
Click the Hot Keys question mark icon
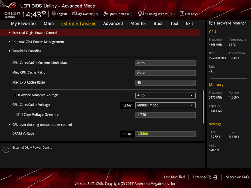[x=182, y=14]
